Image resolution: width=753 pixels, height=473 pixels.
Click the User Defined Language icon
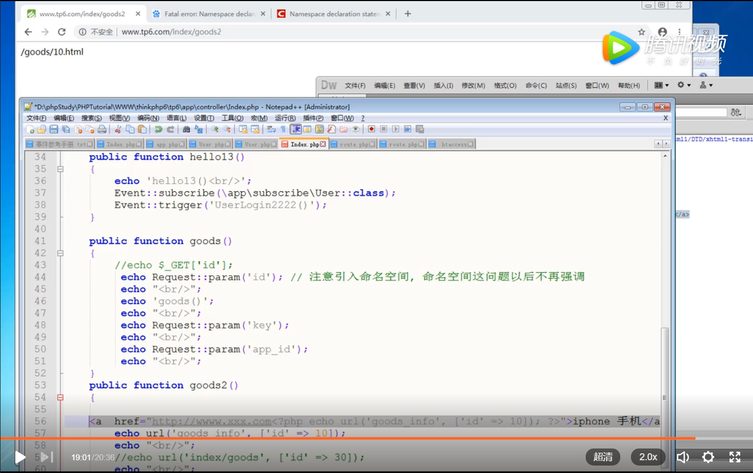[x=307, y=129]
